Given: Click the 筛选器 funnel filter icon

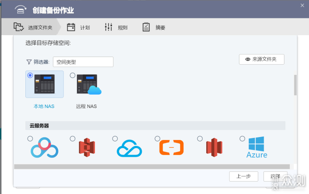Looking at the screenshot, I should [x=29, y=62].
